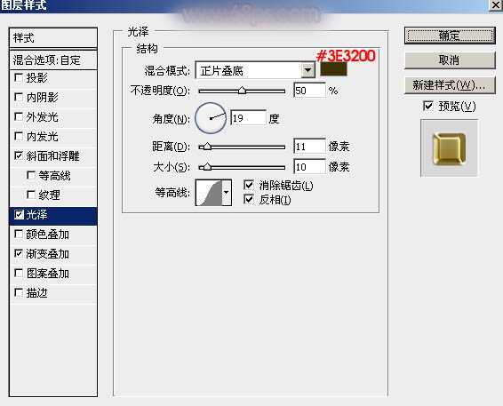Select the 样式 panel header
Image resolution: width=503 pixels, height=406 pixels.
pos(53,38)
